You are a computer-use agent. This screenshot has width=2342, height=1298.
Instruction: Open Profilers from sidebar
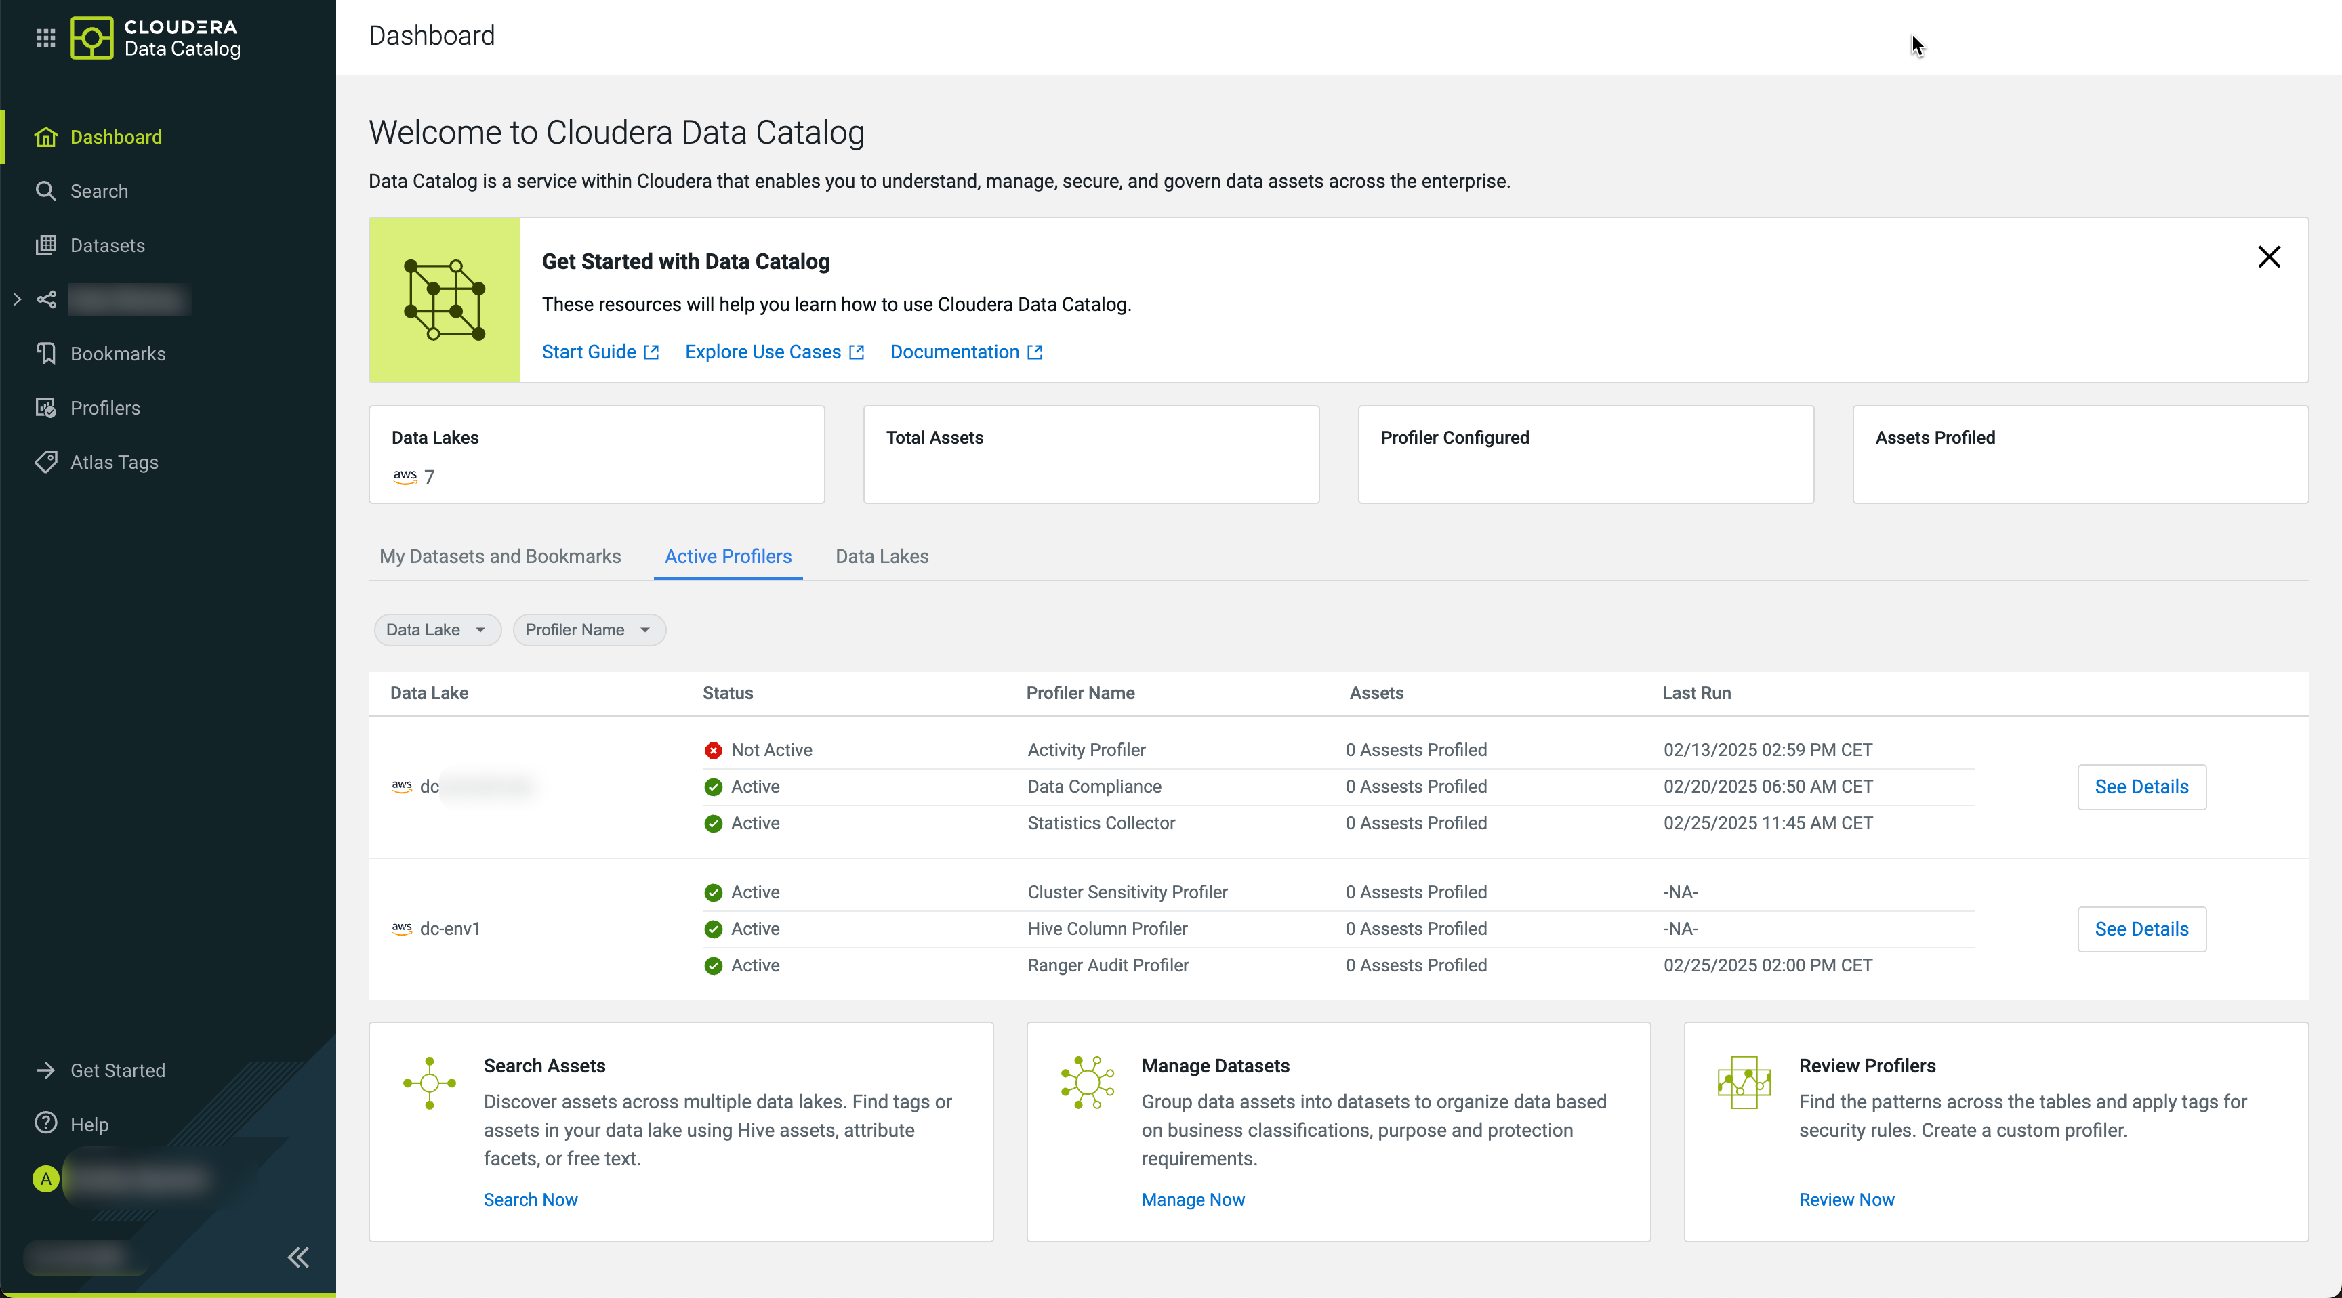click(104, 408)
